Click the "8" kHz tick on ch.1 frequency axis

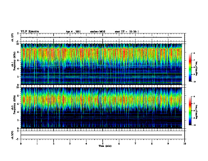(18, 52)
